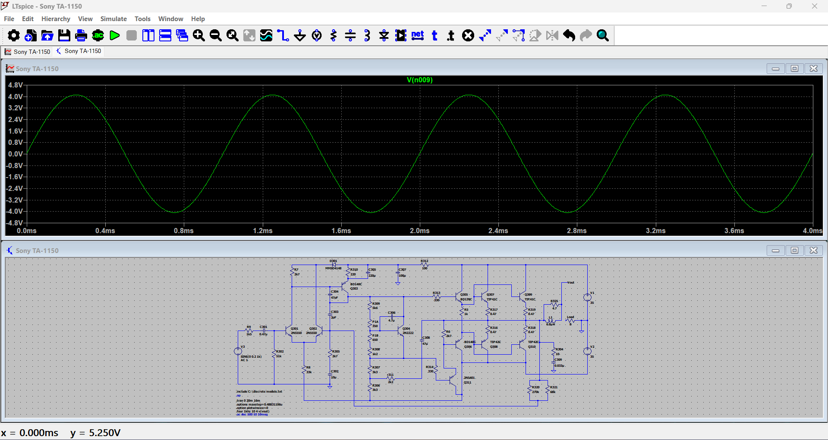Screen dimensions: 828x440
Task: Click the Open file folder icon
Action: [47, 35]
